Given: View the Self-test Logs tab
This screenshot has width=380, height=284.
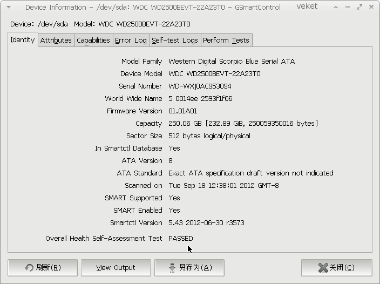Looking at the screenshot, I should 175,40.
